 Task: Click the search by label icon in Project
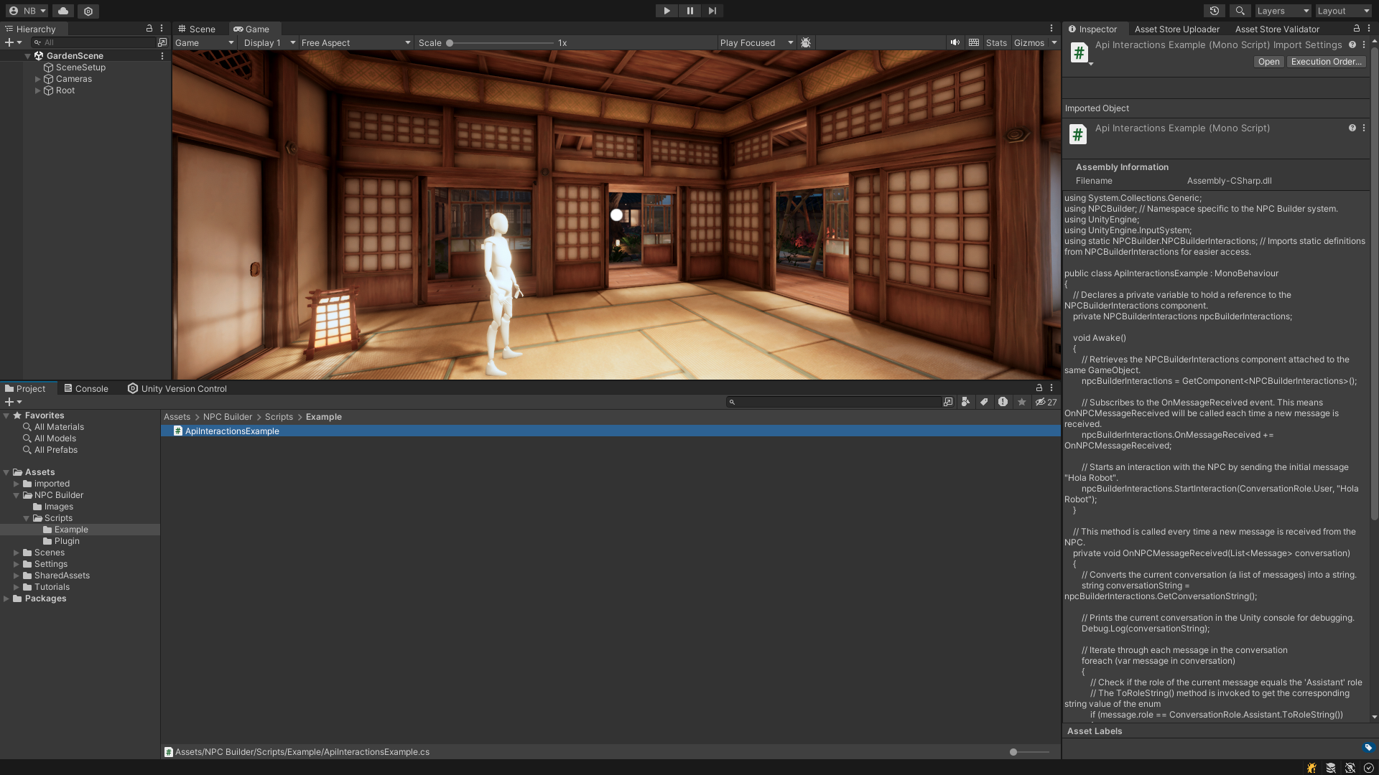(984, 402)
